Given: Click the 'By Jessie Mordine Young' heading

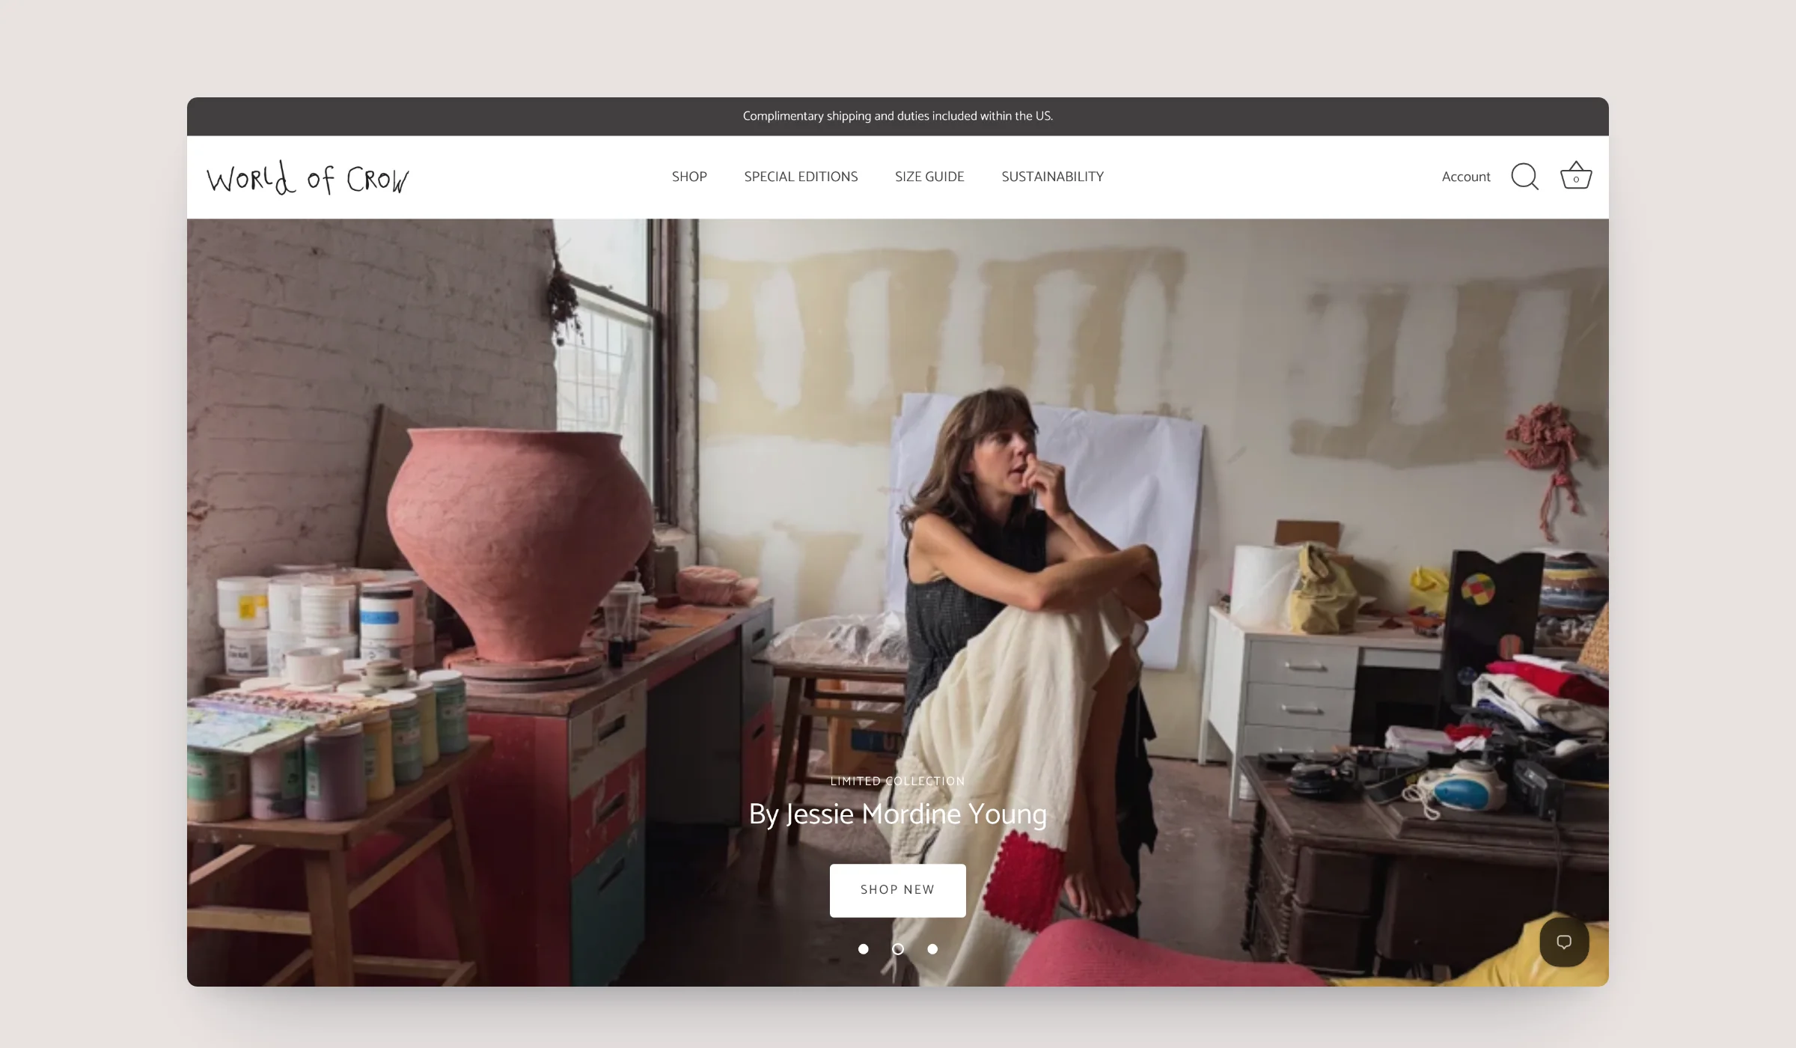Looking at the screenshot, I should (897, 814).
